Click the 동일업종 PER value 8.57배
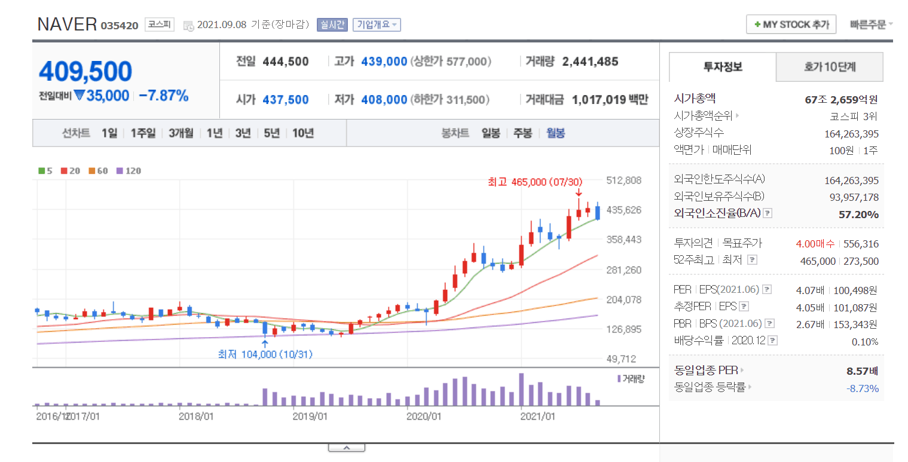 point(863,371)
